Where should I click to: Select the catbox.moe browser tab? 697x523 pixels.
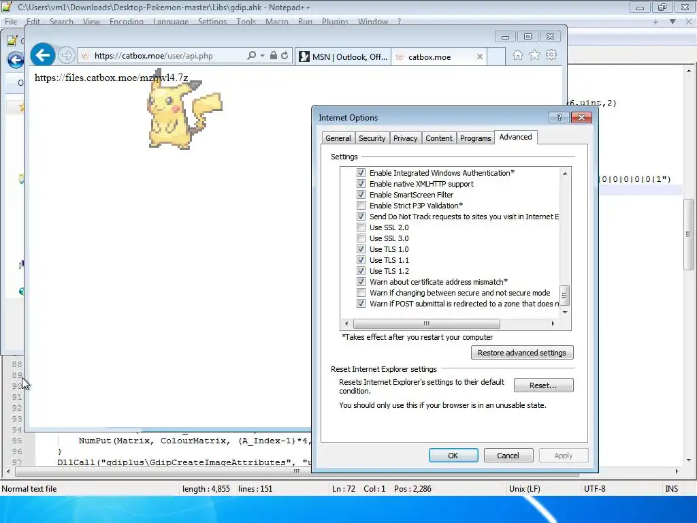[x=439, y=57]
